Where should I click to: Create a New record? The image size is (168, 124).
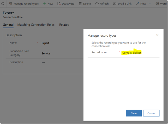click(48, 4)
